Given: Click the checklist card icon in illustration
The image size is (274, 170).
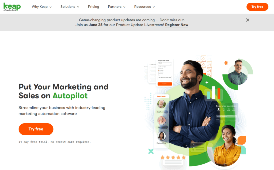Looking at the screenshot, I should (x=198, y=147).
